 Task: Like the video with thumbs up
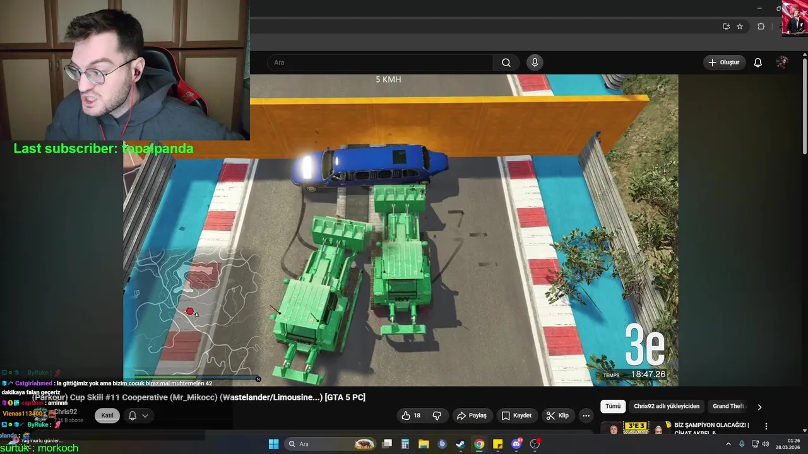tap(412, 416)
